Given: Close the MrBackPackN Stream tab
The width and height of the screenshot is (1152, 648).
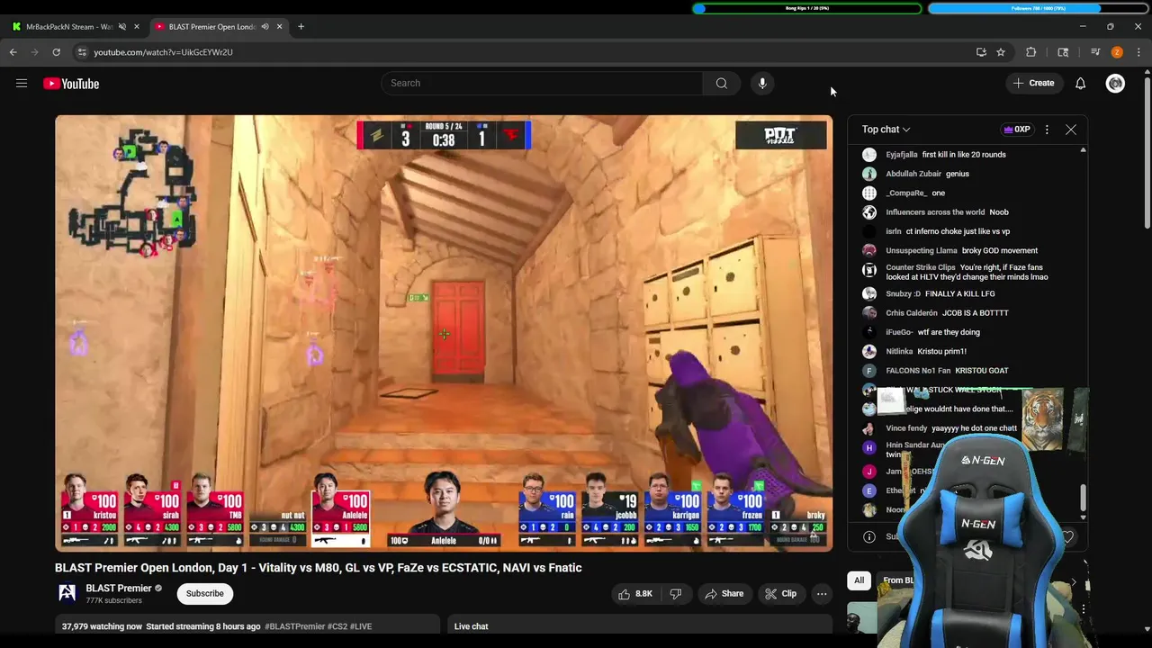Looking at the screenshot, I should coord(137,27).
